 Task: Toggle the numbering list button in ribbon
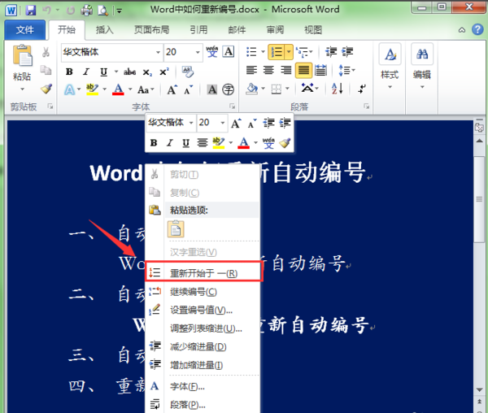[x=277, y=52]
